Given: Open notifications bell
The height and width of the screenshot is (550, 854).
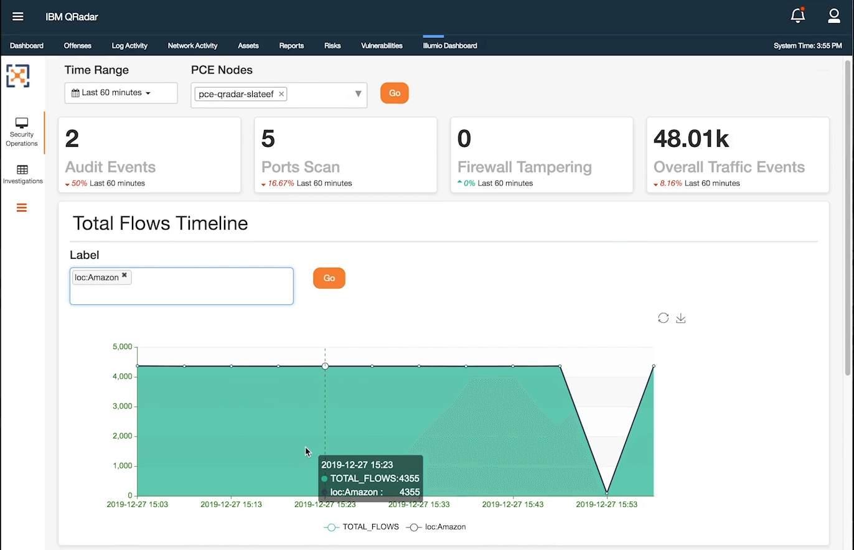Looking at the screenshot, I should click(x=797, y=16).
